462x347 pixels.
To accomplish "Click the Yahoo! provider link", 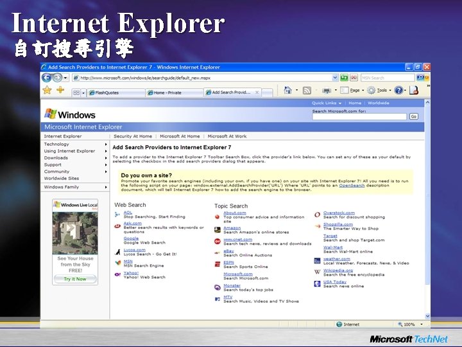I will coord(131,273).
